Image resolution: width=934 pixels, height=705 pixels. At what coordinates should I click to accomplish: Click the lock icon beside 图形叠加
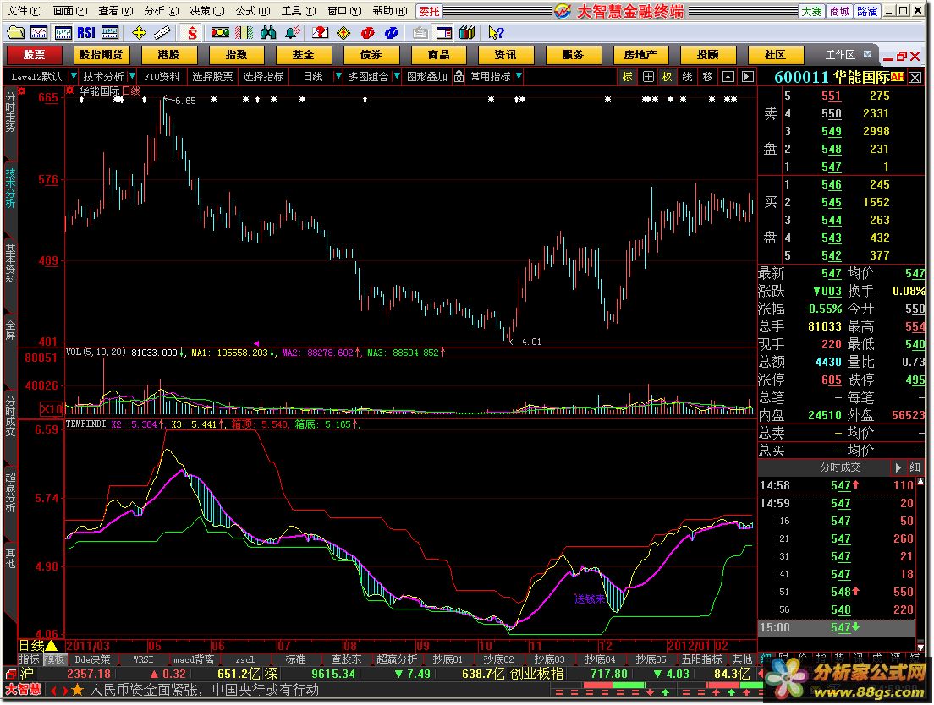pos(459,77)
